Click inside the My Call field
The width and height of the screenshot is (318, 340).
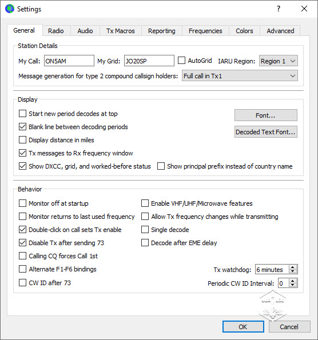click(69, 61)
